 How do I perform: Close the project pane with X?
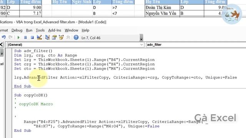pos(1,44)
